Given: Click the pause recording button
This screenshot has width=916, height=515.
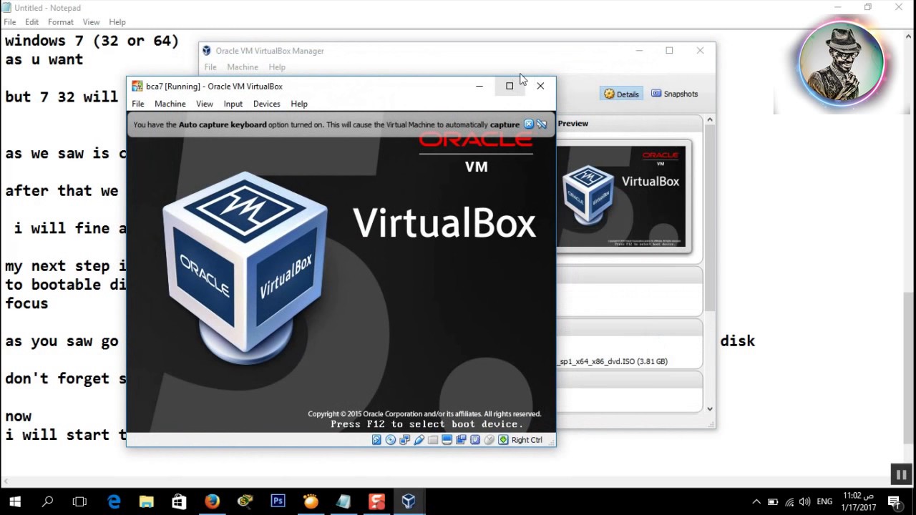Looking at the screenshot, I should coord(901,474).
